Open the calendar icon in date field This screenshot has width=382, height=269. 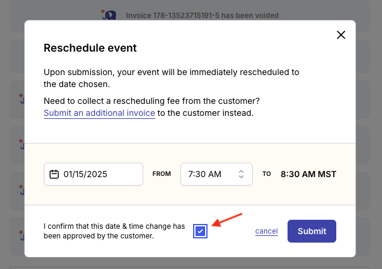[54, 174]
